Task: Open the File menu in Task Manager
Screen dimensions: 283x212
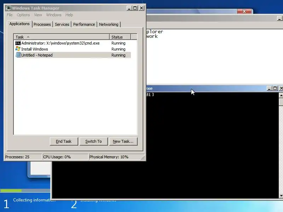Action: [10, 15]
